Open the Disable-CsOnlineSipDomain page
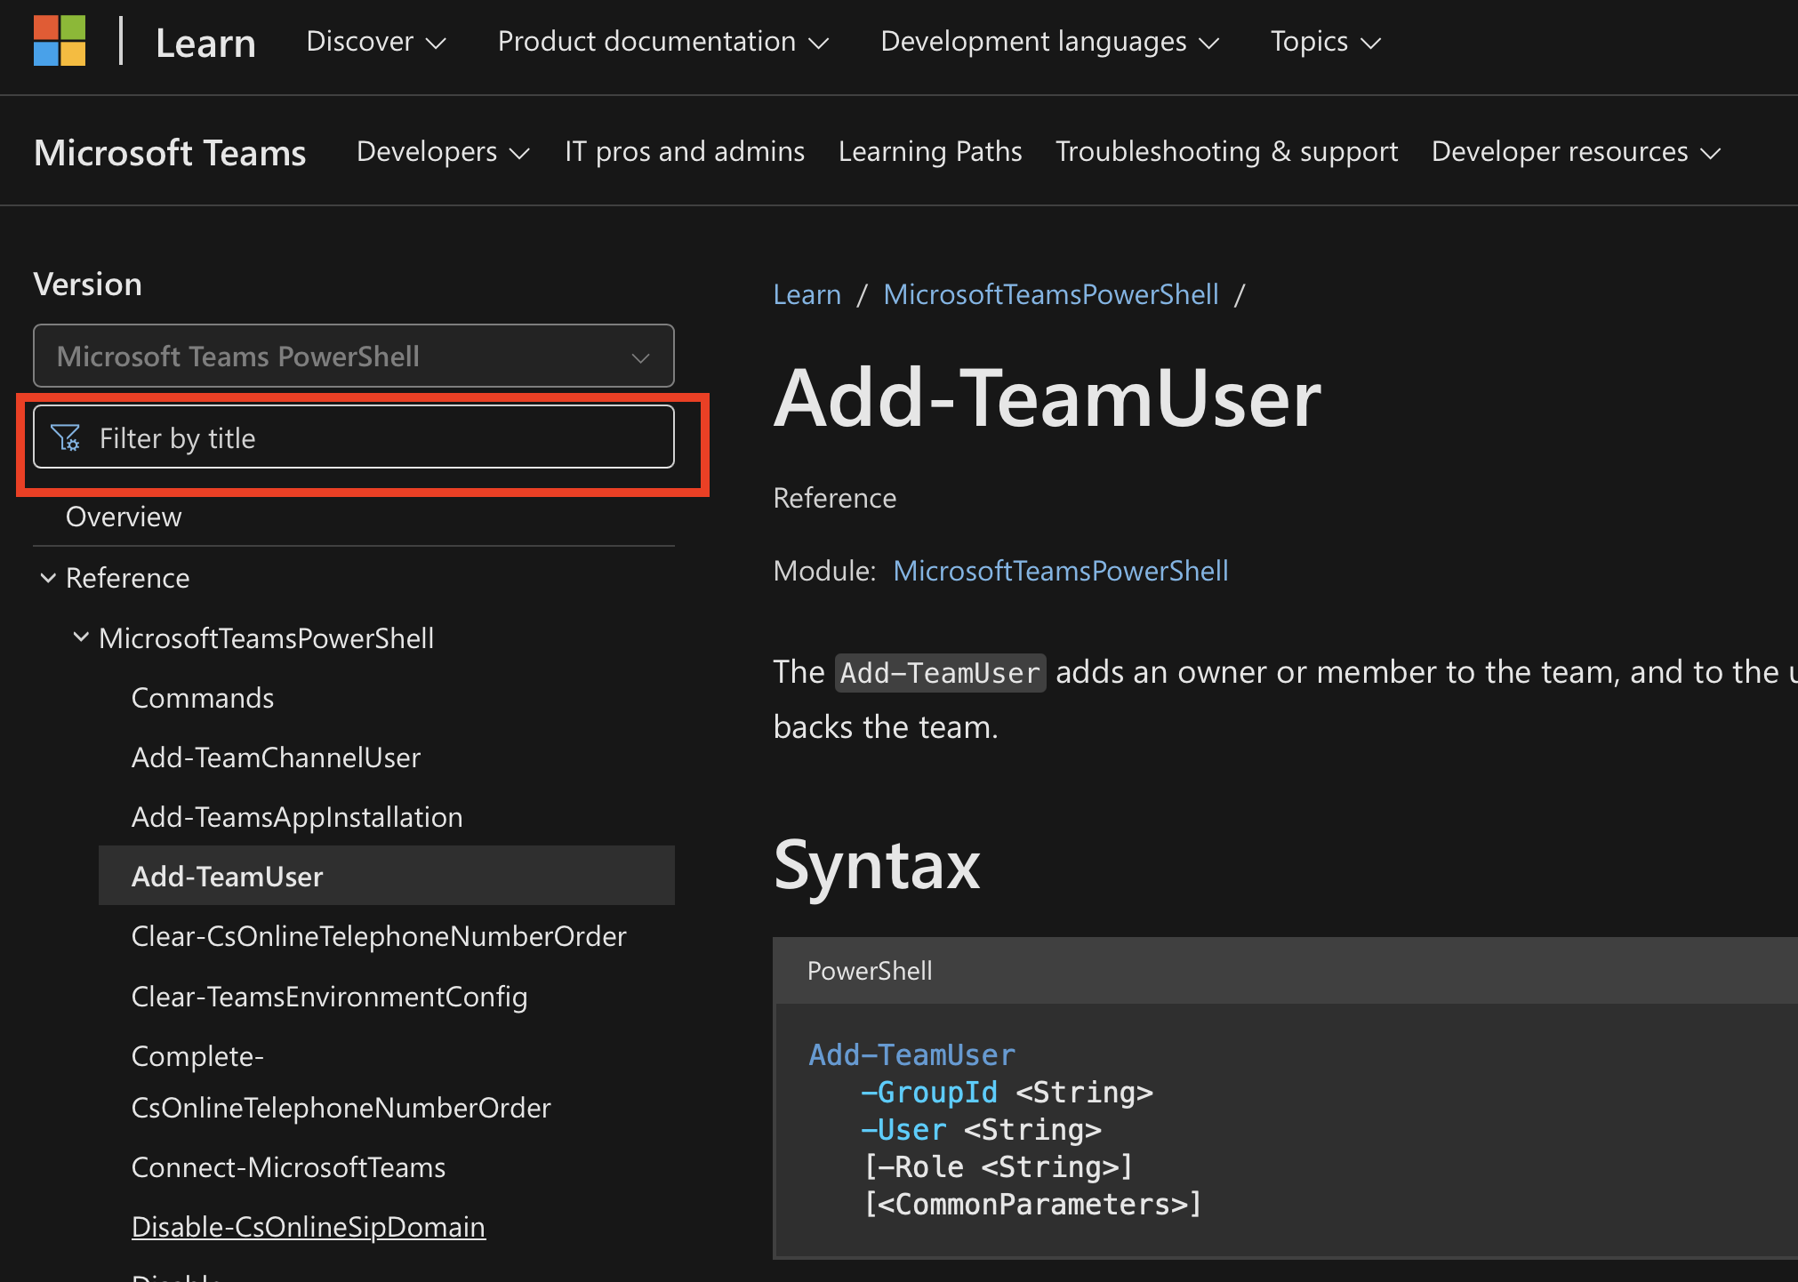 [309, 1226]
